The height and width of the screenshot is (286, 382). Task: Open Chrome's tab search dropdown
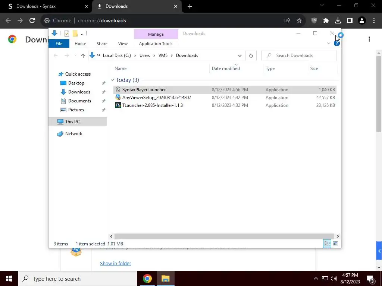[322, 5]
